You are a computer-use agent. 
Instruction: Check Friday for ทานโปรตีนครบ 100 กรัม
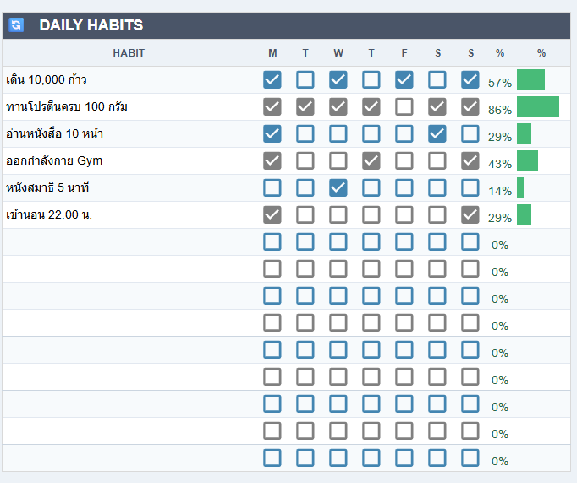click(x=404, y=107)
